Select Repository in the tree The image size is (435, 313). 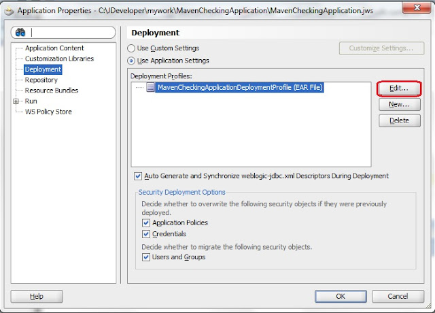[41, 80]
